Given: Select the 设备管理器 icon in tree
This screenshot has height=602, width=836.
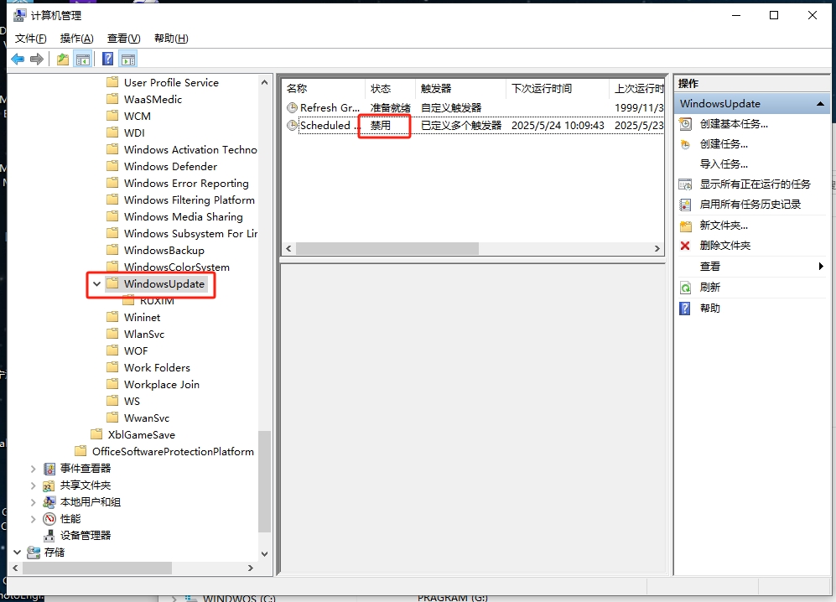Looking at the screenshot, I should pyautogui.click(x=49, y=536).
